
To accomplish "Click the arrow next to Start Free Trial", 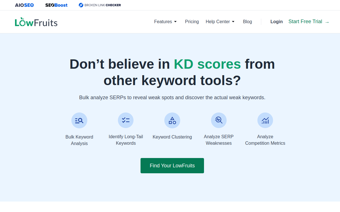I will (x=327, y=22).
